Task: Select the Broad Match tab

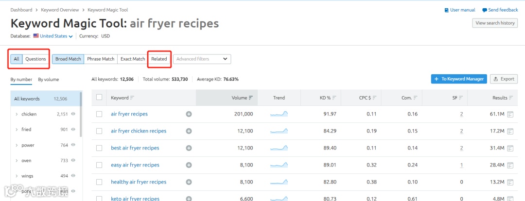Action: click(x=68, y=59)
